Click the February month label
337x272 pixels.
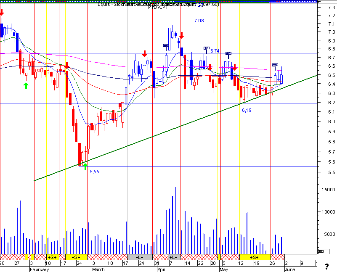click(x=39, y=269)
